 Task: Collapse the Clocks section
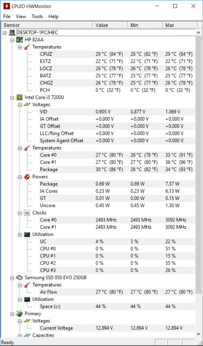pos(20,213)
